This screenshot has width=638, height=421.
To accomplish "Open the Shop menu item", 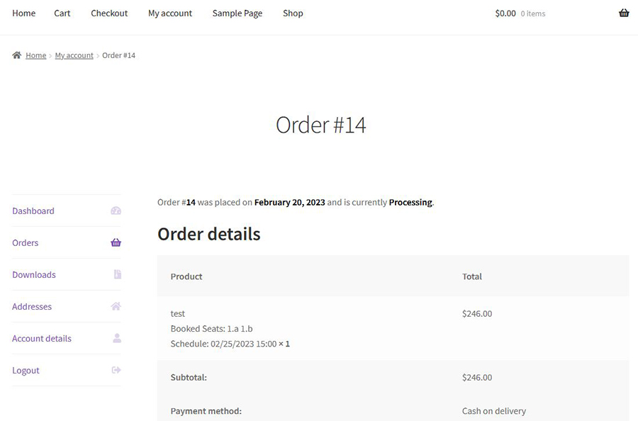I will coord(293,13).
